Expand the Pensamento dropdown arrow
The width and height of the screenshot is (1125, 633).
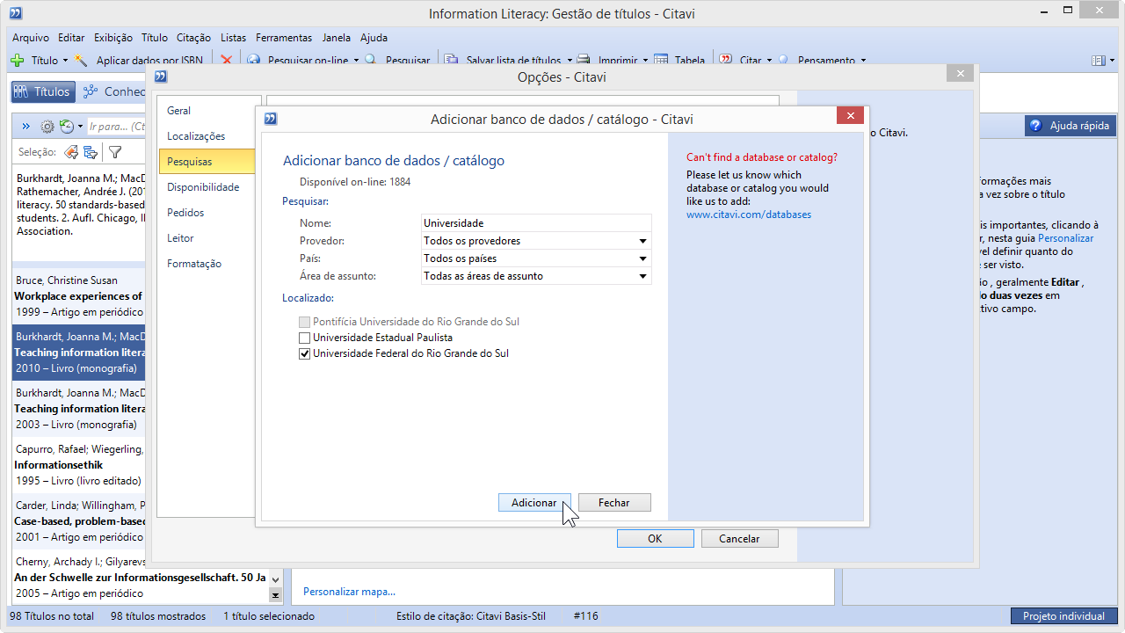(x=863, y=61)
